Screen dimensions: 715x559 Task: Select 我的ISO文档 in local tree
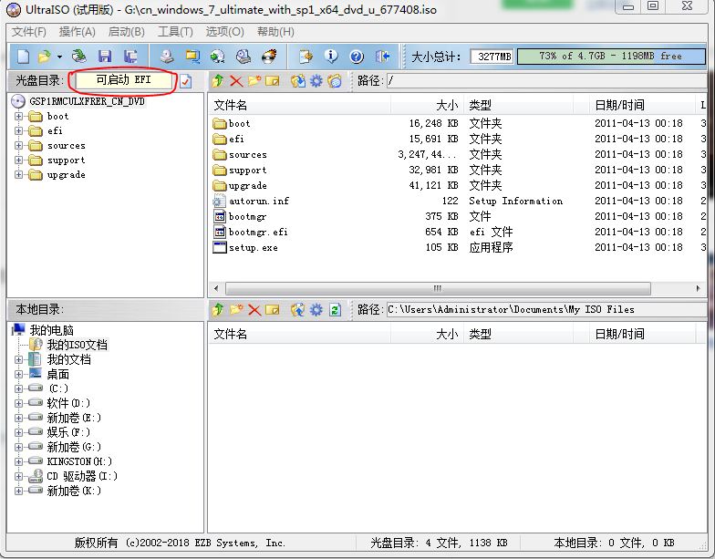tap(77, 345)
